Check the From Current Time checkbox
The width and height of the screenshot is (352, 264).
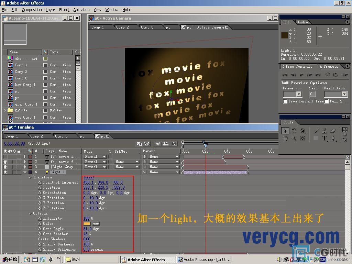[x=285, y=101]
